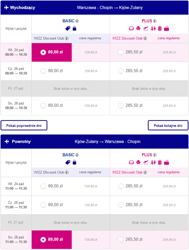
Task: Click outbound regular price 129,00 zł on 24 paź
Action: click(91, 52)
